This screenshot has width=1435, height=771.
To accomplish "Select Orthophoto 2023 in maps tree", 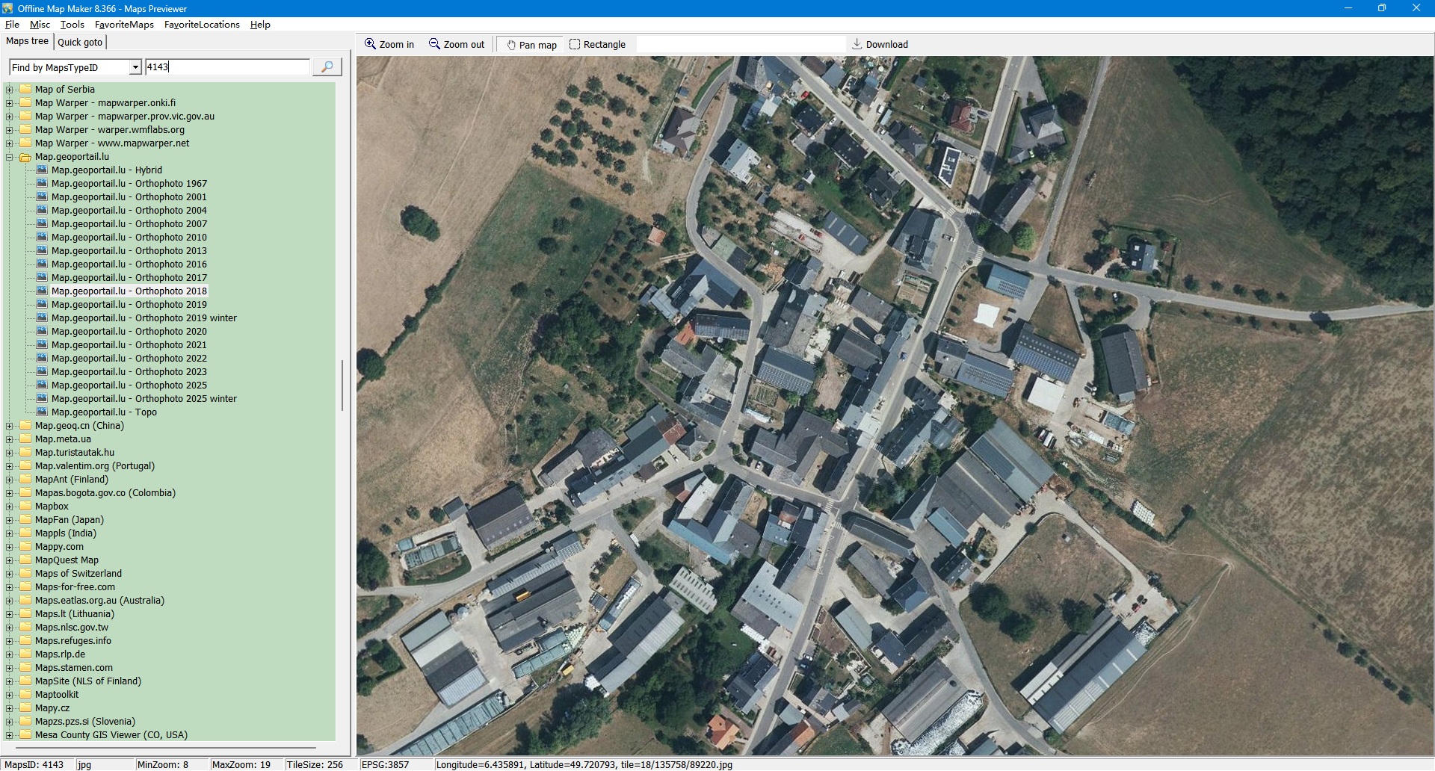I will 129,372.
